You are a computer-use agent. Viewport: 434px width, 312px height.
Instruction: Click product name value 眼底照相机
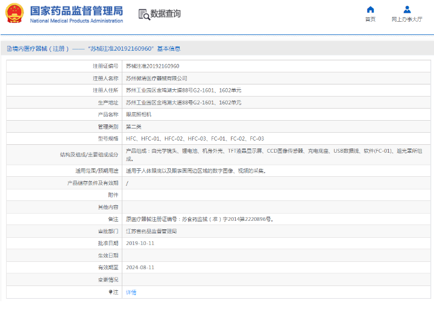(139, 114)
